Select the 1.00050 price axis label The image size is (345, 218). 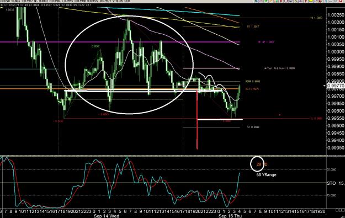[x=336, y=45]
